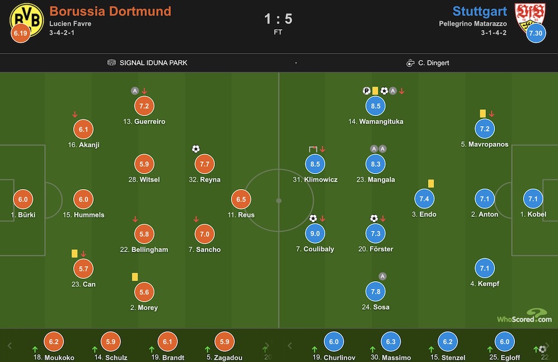Click the Borussia Dortmund club crest

coord(27,20)
